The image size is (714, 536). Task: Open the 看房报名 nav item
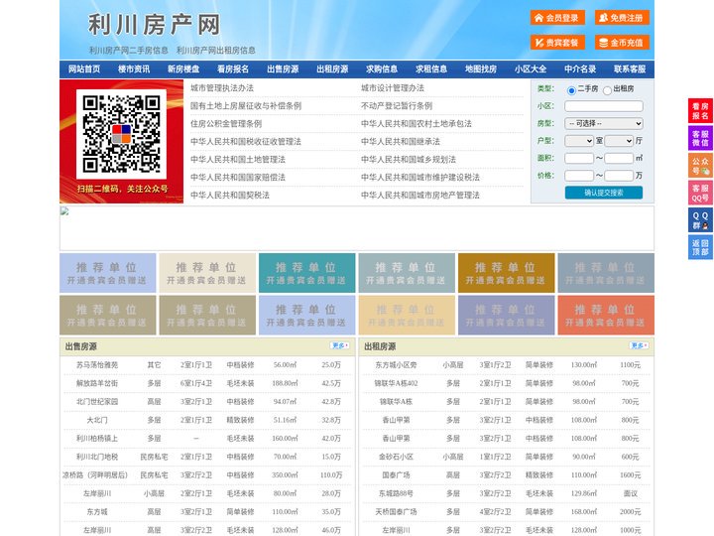tap(233, 69)
